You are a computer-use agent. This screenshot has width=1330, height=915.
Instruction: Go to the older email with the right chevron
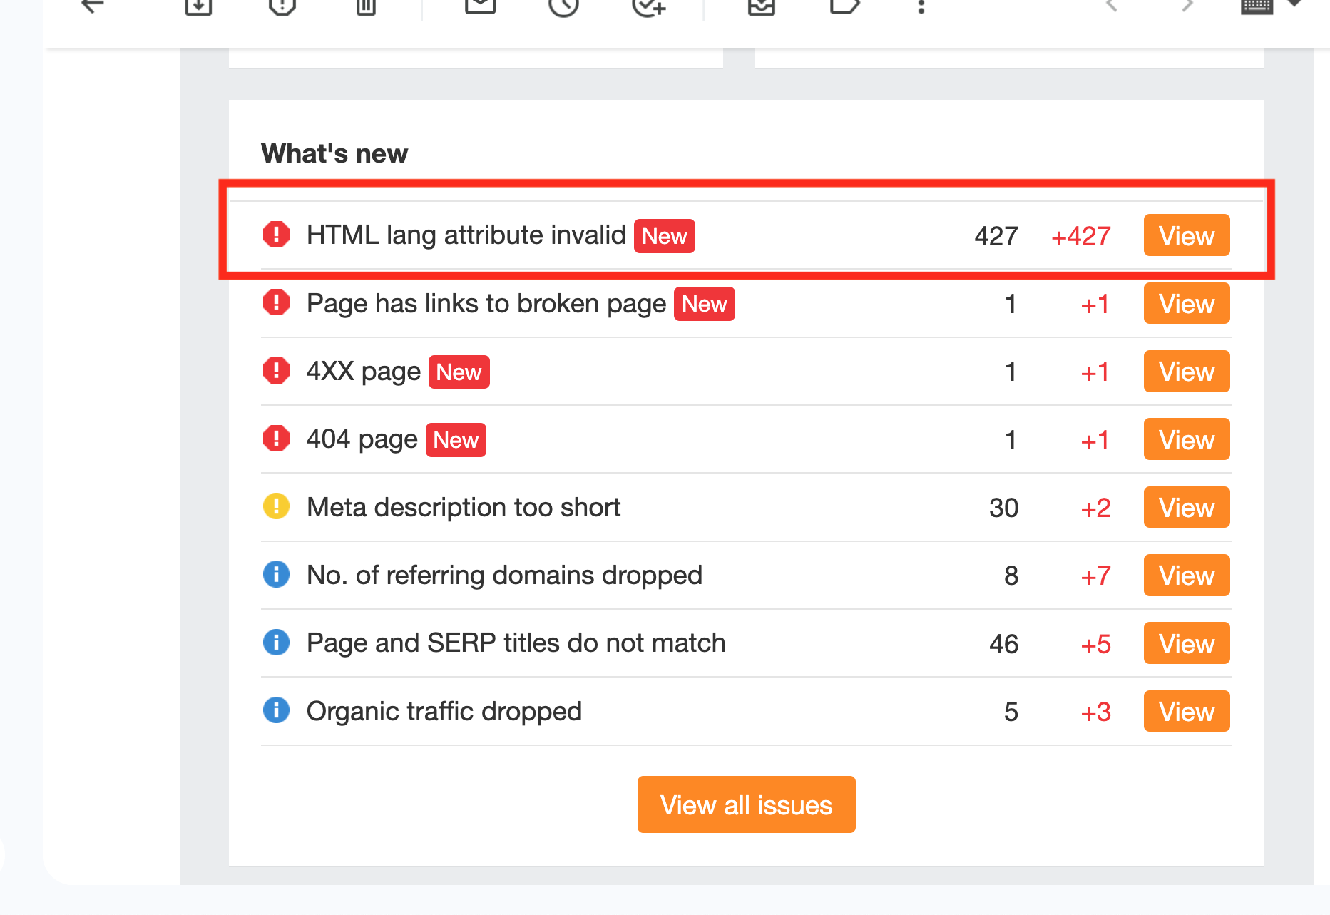point(1187,6)
